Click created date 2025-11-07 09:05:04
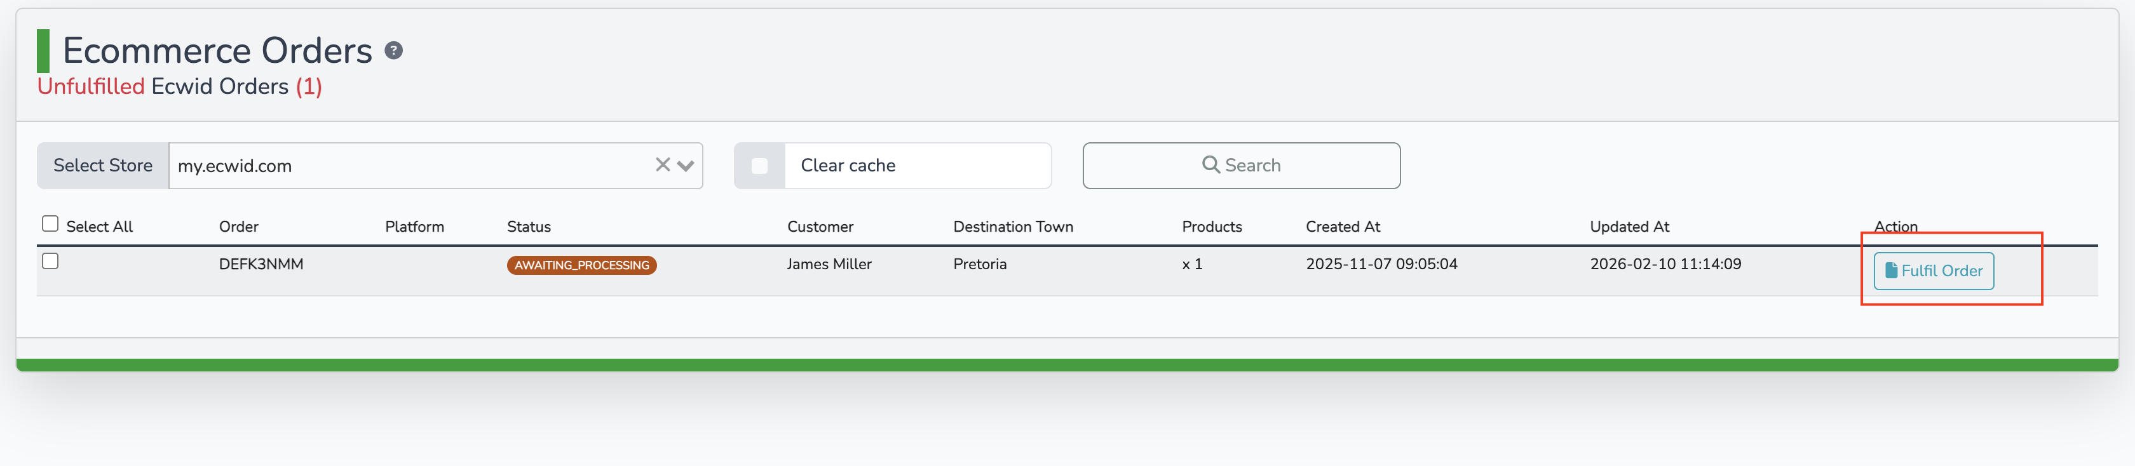This screenshot has height=466, width=2135. point(1381,264)
